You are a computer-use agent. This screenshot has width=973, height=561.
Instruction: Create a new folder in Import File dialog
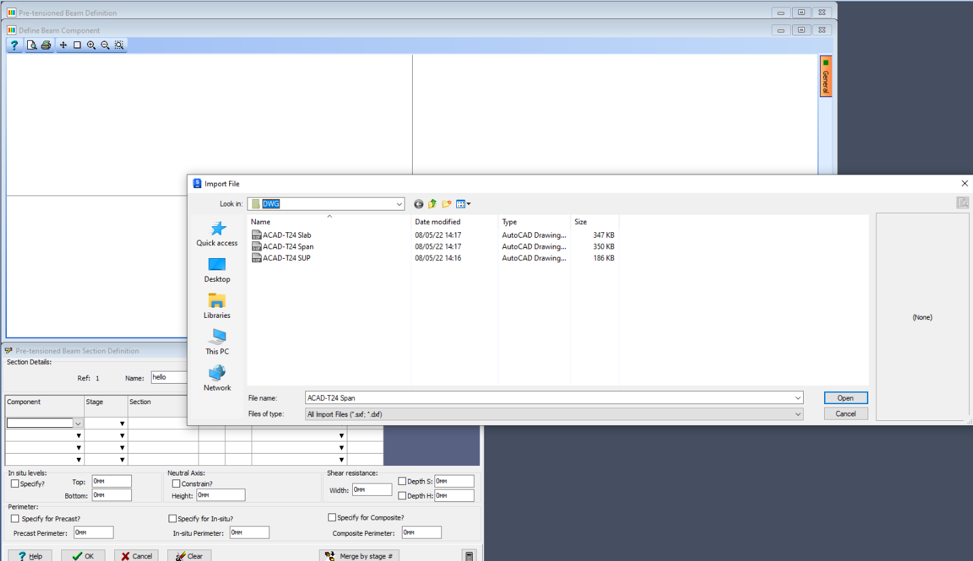click(447, 204)
